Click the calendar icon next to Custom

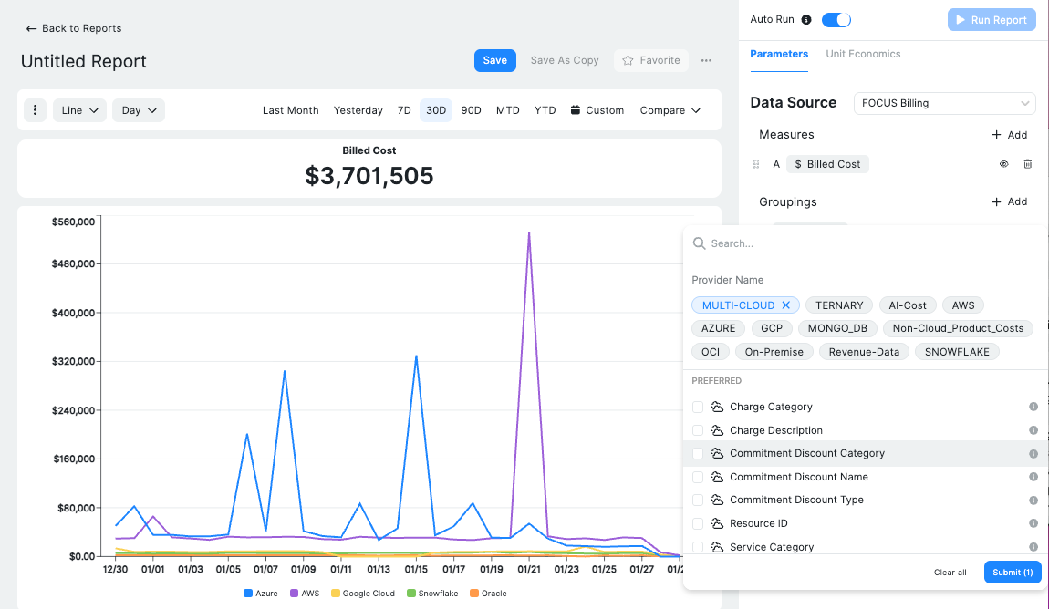[x=576, y=110]
